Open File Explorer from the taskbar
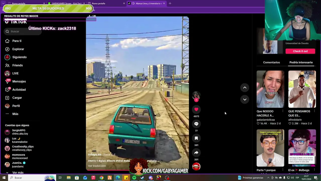The image size is (321, 181). [x=68, y=178]
